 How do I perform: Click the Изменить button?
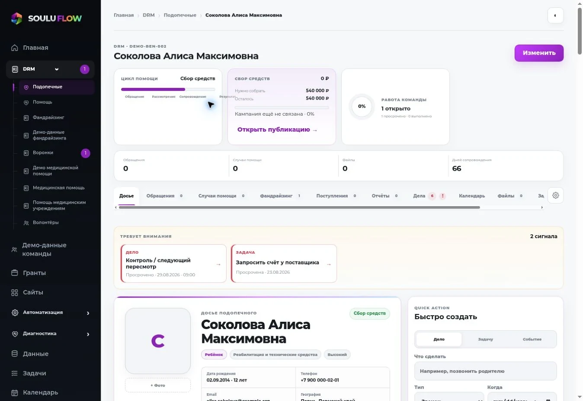[x=539, y=53]
